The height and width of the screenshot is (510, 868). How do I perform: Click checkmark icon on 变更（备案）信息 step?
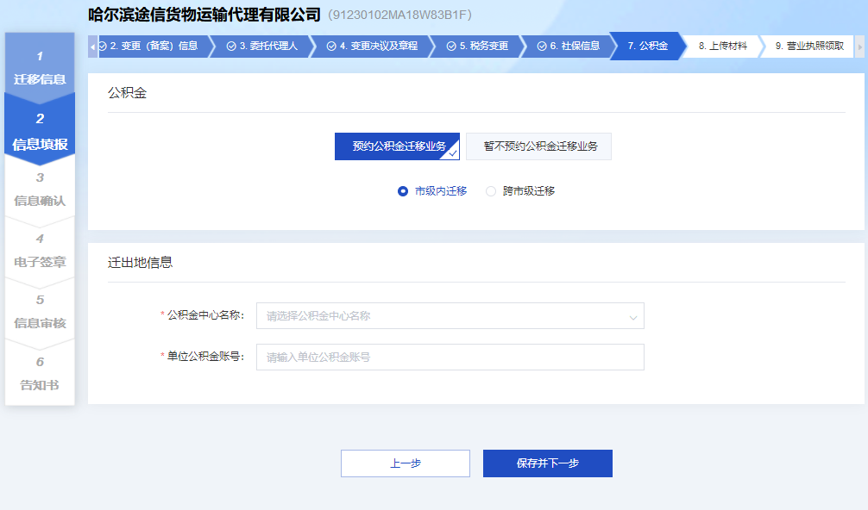click(x=103, y=46)
